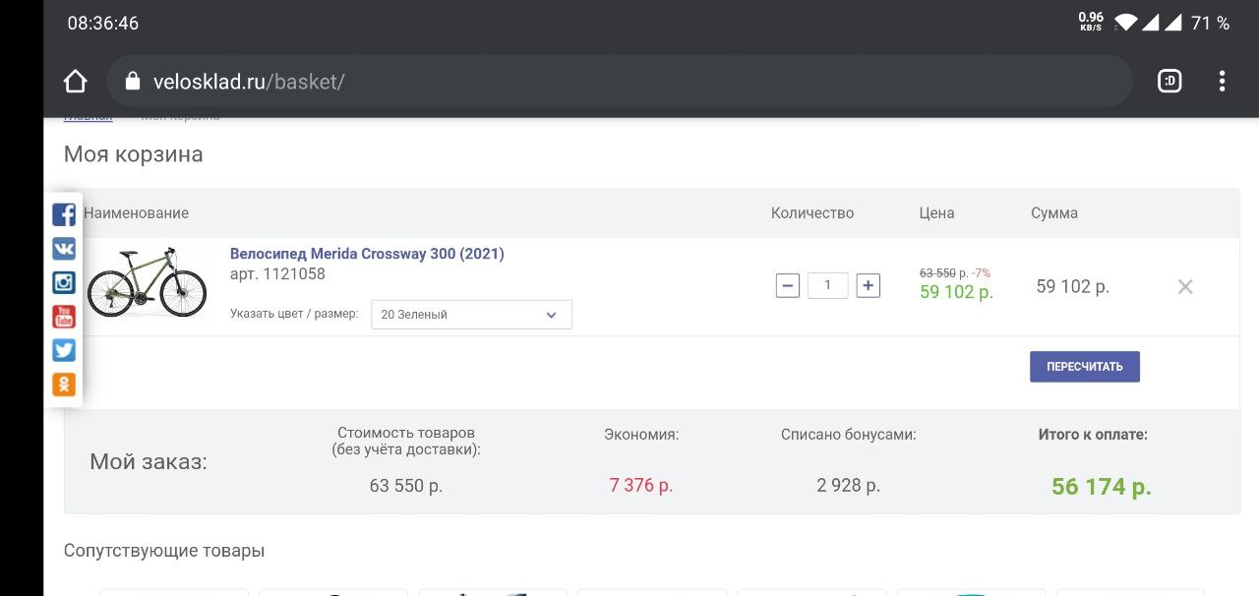Click the address bar URL velosklad.ru/basket/
Image resolution: width=1259 pixels, height=596 pixels.
point(249,82)
